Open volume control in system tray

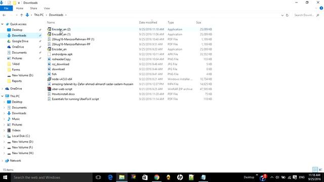coord(277,177)
